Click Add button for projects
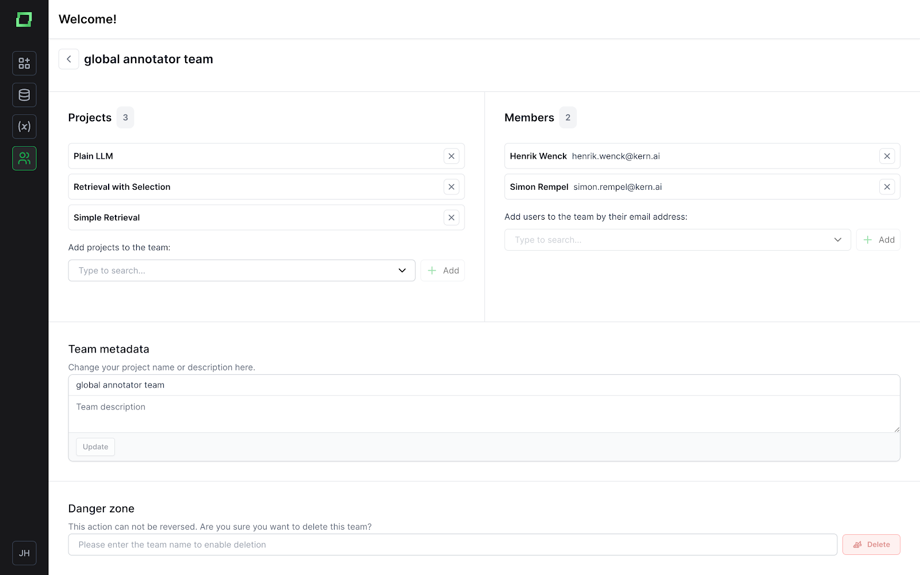The image size is (920, 575). 443,270
